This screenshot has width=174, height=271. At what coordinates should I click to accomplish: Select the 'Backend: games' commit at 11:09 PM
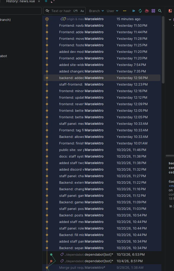pyautogui.click(x=102, y=202)
